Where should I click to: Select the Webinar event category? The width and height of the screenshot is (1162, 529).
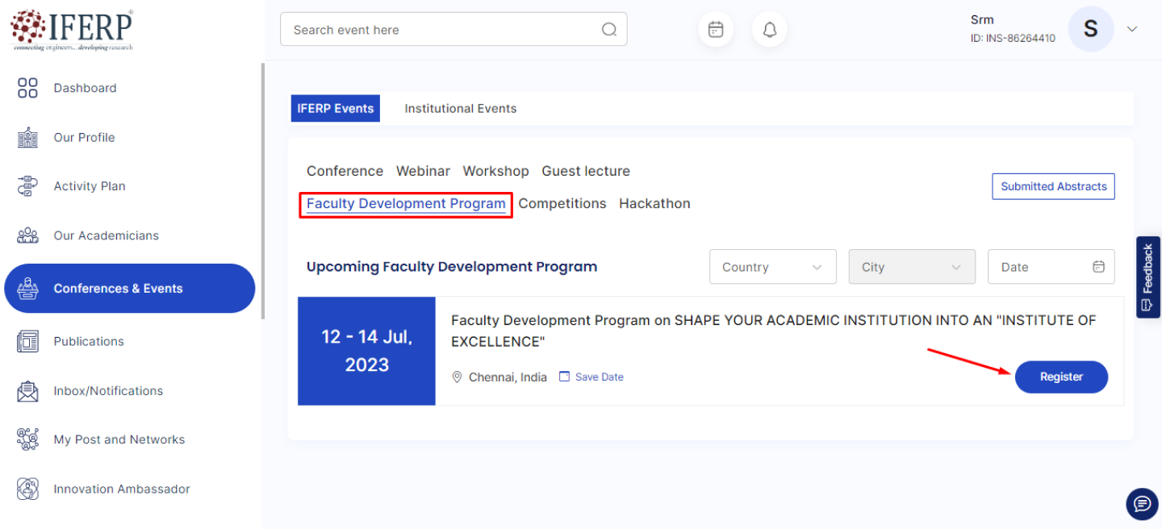423,171
